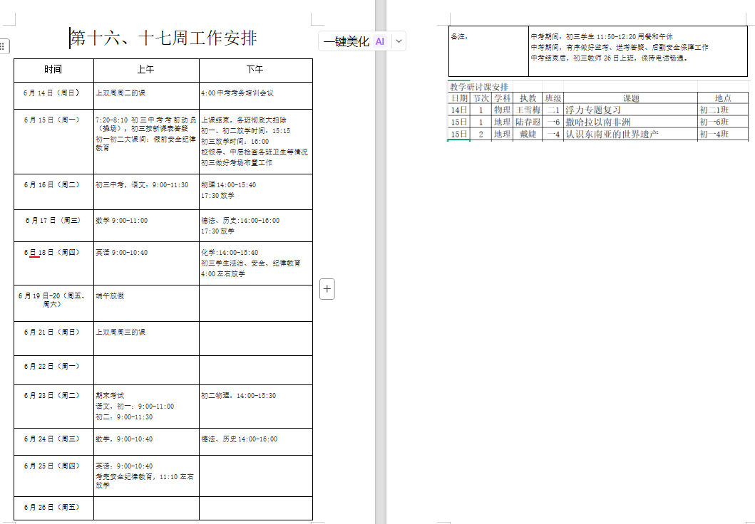The height and width of the screenshot is (524, 755).
Task: Click the date 6月23日（周二）
Action: tap(52, 396)
